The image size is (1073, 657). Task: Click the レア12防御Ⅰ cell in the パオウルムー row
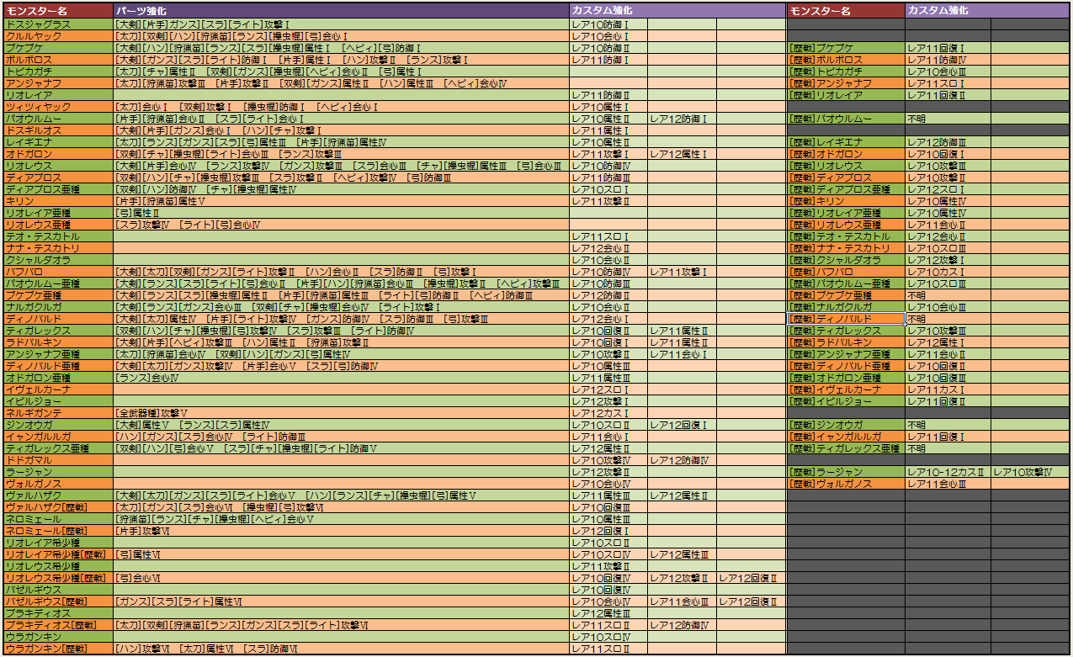coord(682,119)
